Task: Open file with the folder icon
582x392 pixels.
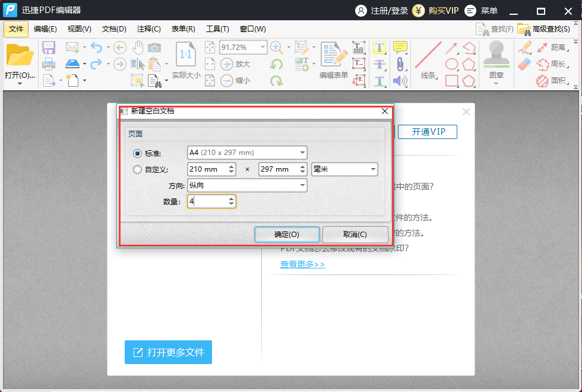Action: (x=20, y=55)
